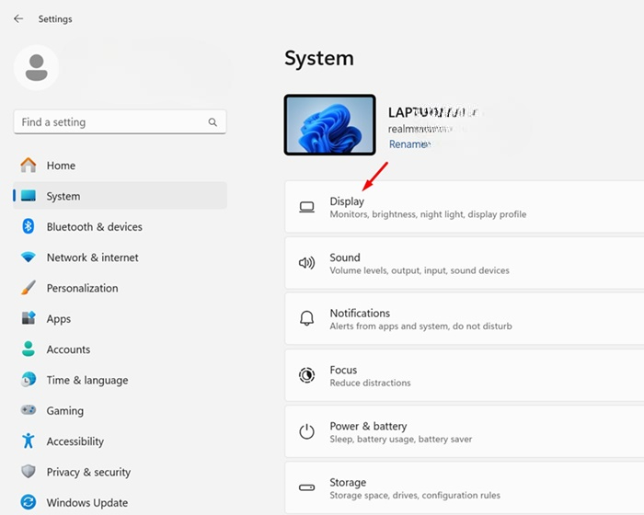Click "Reduce distractions" text

pyautogui.click(x=370, y=383)
